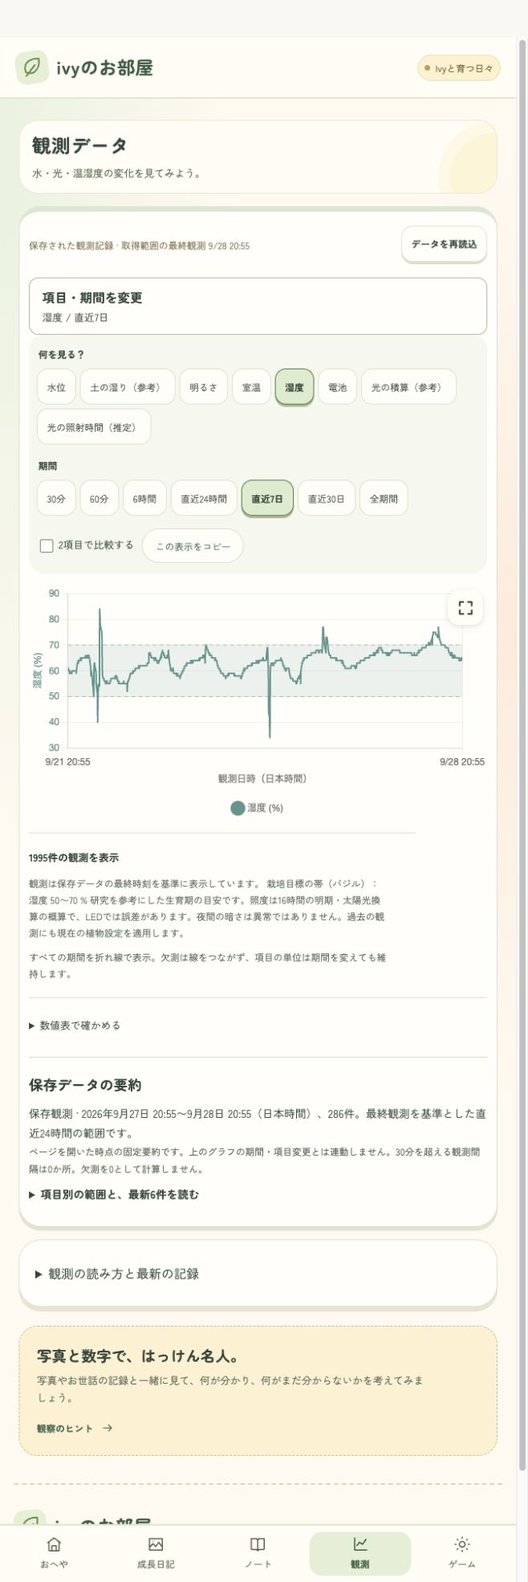Click the 保存データの要約 heading
This screenshot has width=528, height=1582.
(x=85, y=1085)
